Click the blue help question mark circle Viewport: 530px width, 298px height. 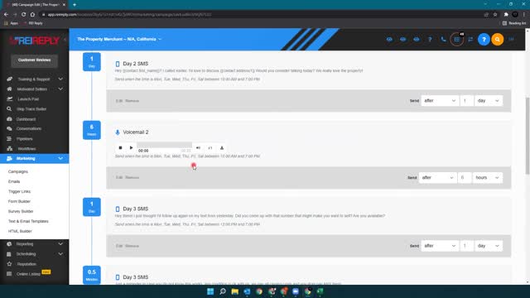click(484, 39)
